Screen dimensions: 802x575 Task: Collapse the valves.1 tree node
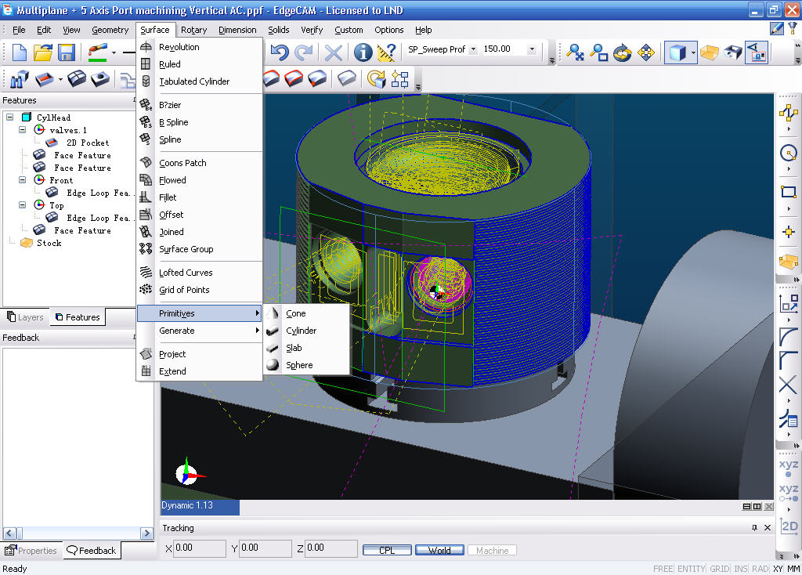point(22,129)
